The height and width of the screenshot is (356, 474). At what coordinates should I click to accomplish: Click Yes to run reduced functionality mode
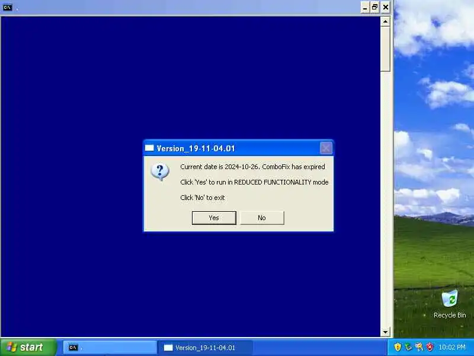[214, 218]
